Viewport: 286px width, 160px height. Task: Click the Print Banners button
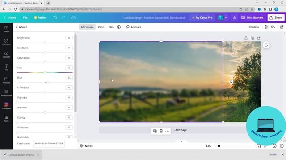pyautogui.click(x=252, y=18)
